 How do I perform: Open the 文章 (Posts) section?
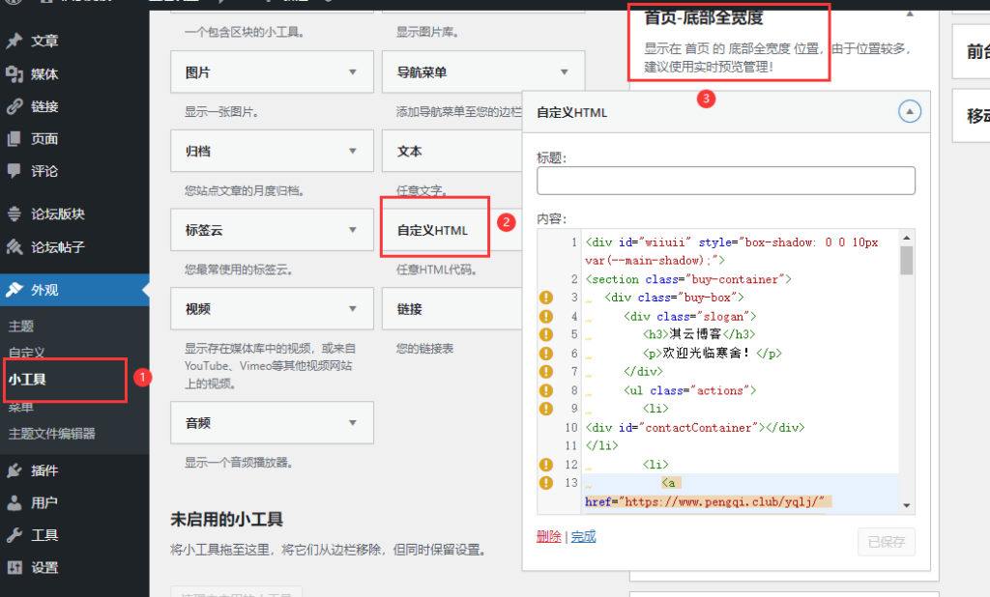39,42
